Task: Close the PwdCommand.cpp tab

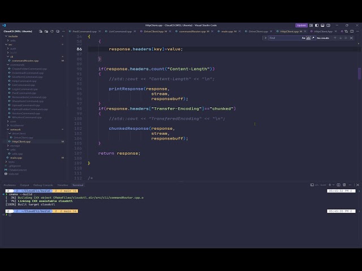Action: [x=100, y=32]
